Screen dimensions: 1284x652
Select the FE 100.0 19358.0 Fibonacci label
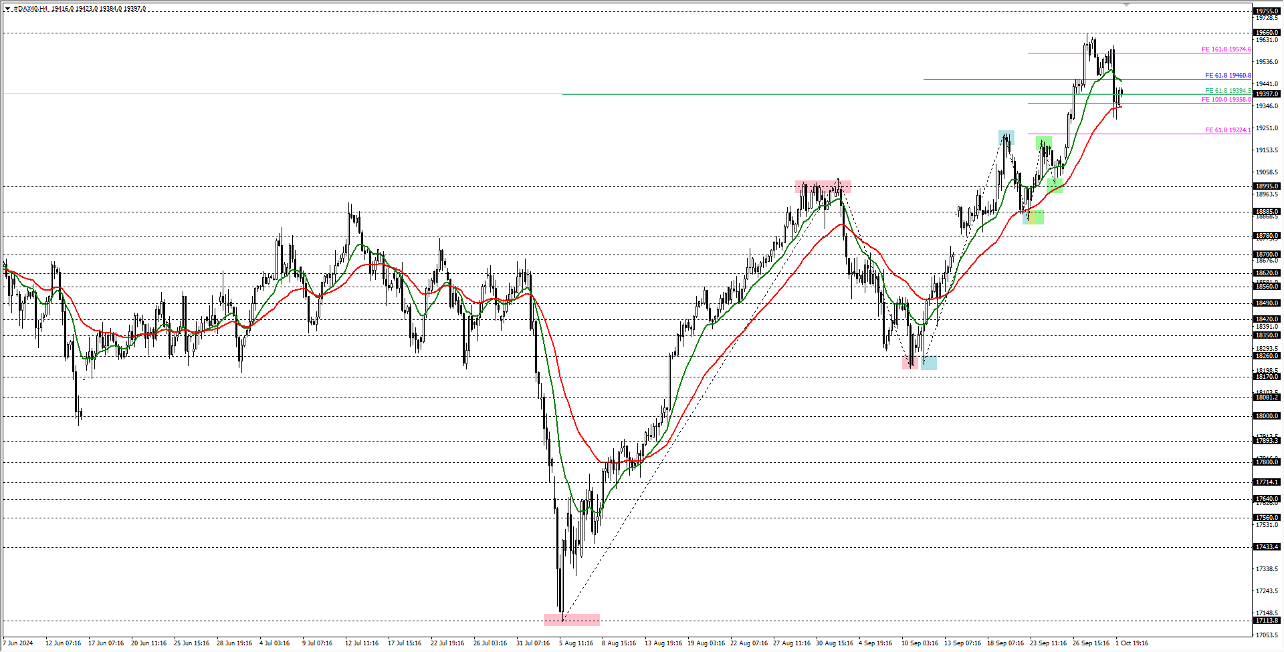1226,100
